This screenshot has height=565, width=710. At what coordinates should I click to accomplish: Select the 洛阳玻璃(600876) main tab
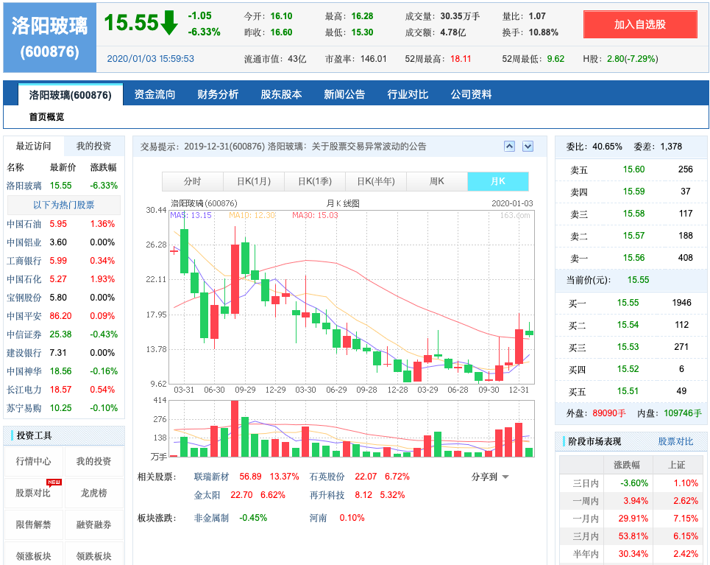point(70,95)
